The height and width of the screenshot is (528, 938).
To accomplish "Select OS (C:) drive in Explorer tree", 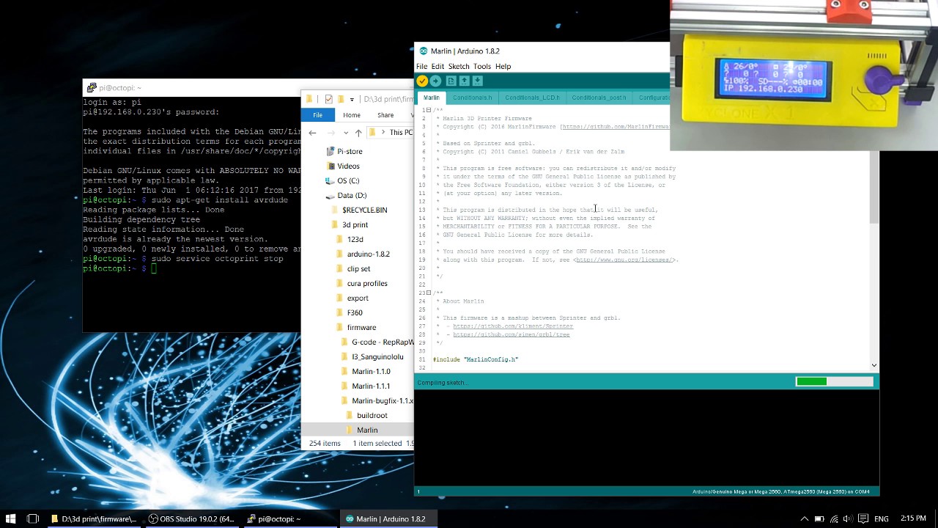I will coord(348,180).
